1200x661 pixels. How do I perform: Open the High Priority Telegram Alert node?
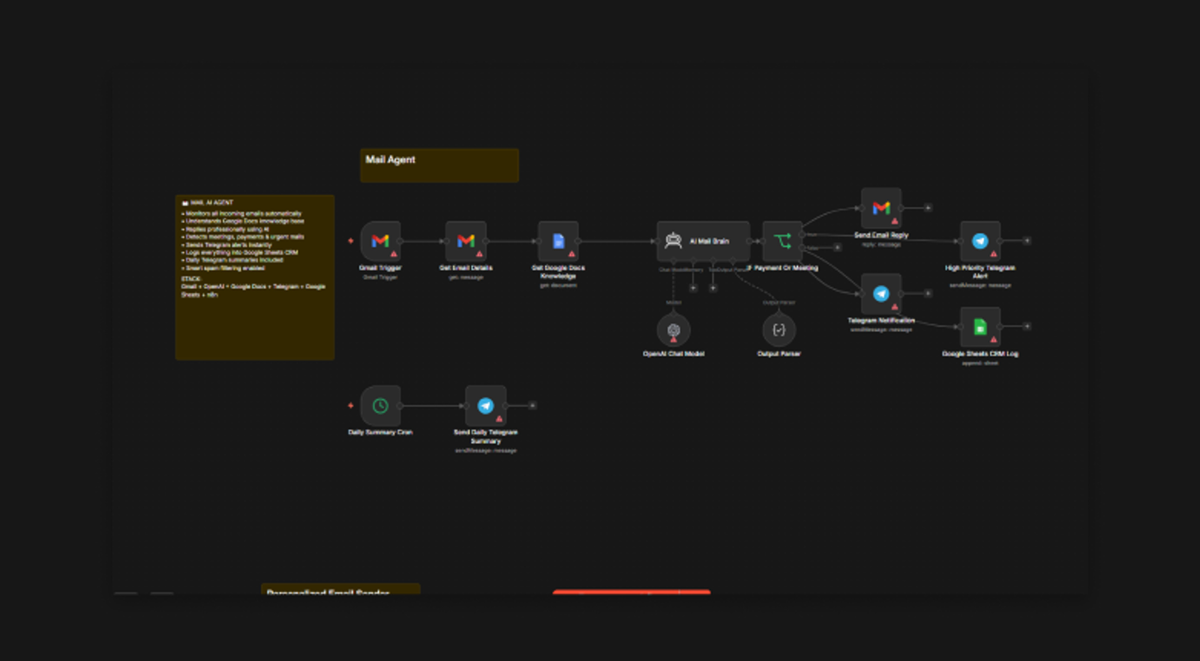980,241
